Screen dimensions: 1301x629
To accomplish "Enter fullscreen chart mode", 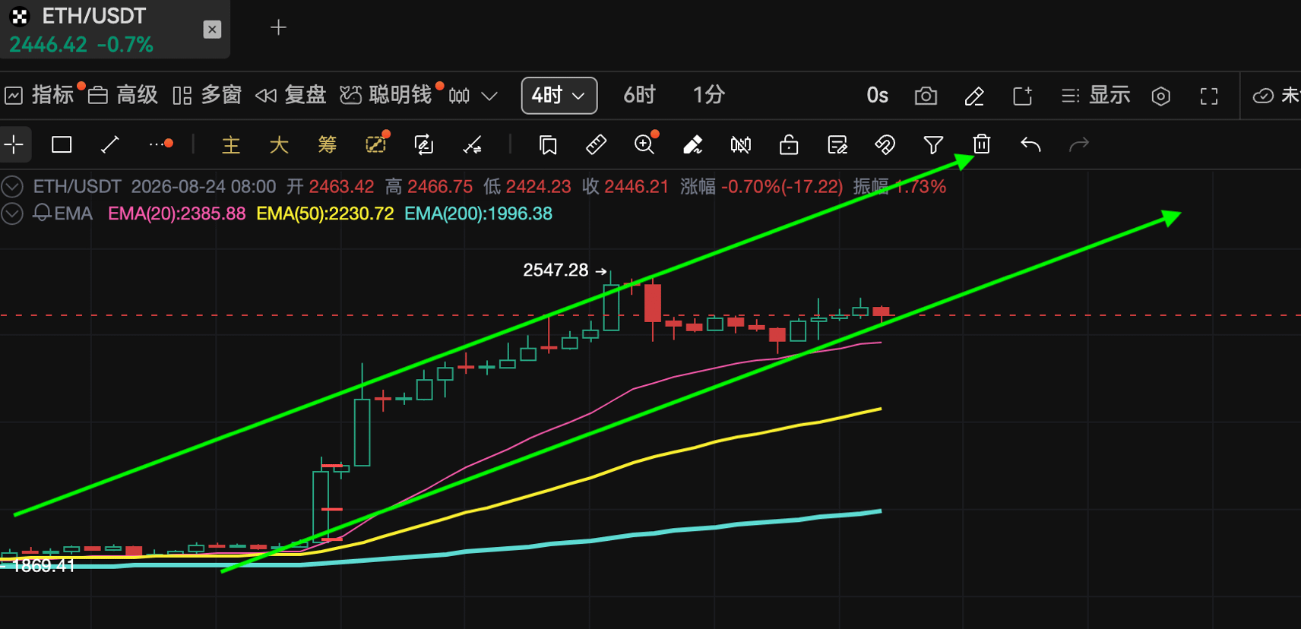I will (1209, 96).
